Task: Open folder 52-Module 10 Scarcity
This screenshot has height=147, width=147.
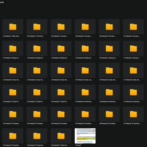Action: (13, 136)
